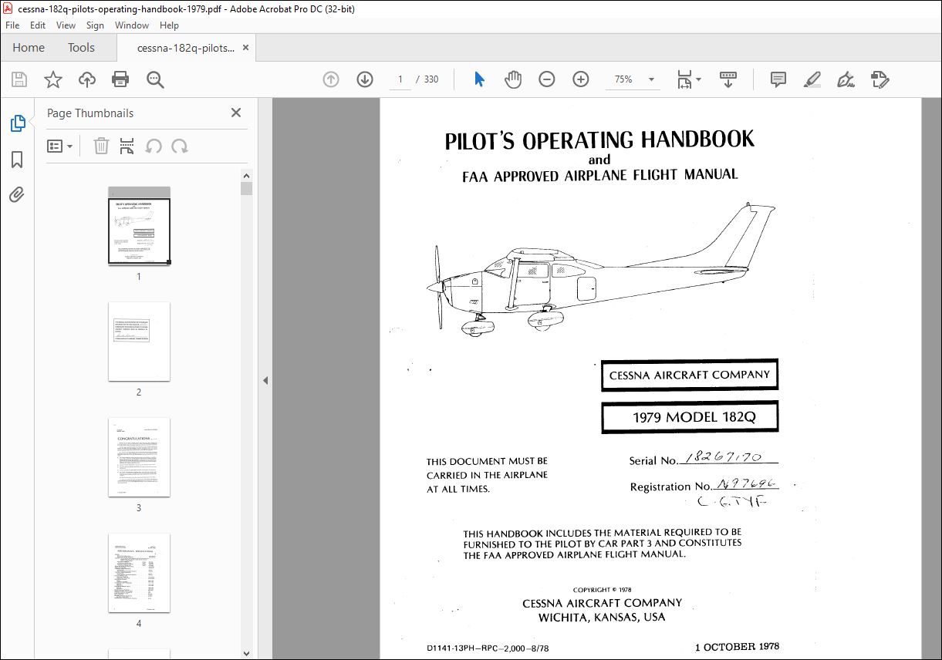942x660 pixels.
Task: Rotate page clockwise in thumbnails panel
Action: click(180, 146)
